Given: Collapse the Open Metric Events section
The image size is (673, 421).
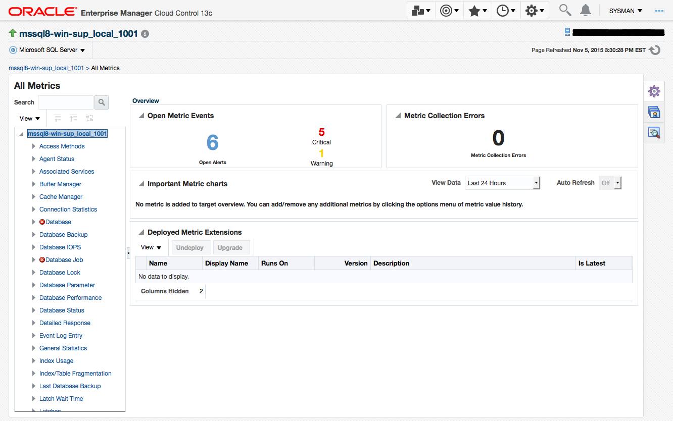Looking at the screenshot, I should (141, 116).
